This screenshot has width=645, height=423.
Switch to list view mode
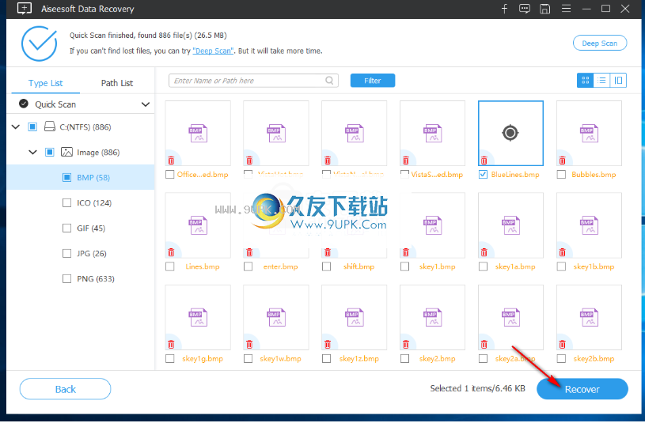click(601, 80)
